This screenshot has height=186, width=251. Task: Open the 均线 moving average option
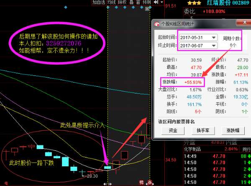tap(111, 3)
